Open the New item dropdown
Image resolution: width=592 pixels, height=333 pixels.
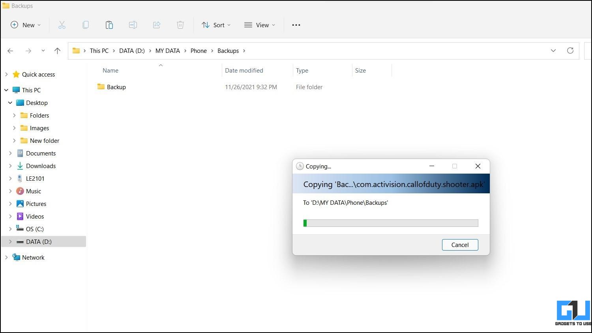pos(26,25)
